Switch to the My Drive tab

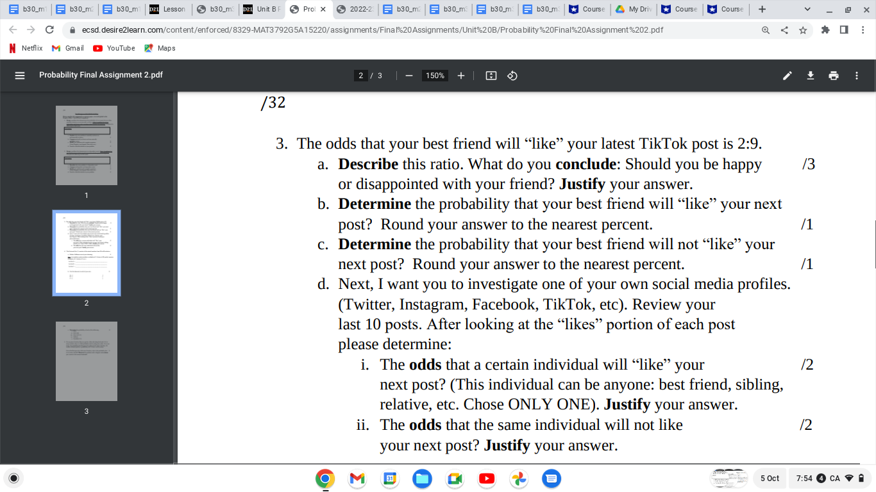(x=633, y=10)
